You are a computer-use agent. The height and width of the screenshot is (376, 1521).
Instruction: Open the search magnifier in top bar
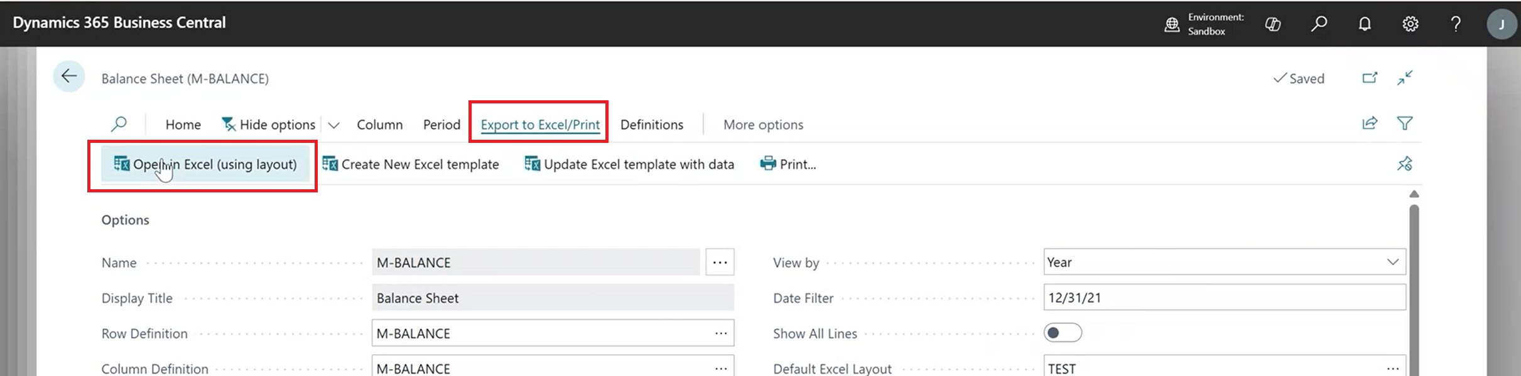click(x=1319, y=24)
